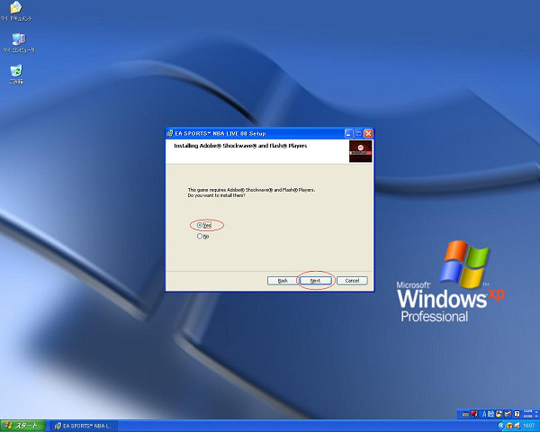This screenshot has height=432, width=540.
Task: Open the Recycle Bin desktop icon
Action: [x=16, y=74]
